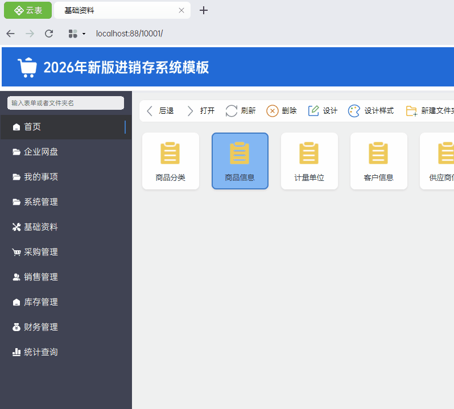
Task: Close the 基础资料 tab
Action: pyautogui.click(x=181, y=10)
